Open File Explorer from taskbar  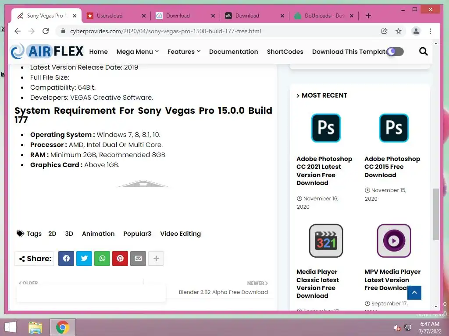36,327
